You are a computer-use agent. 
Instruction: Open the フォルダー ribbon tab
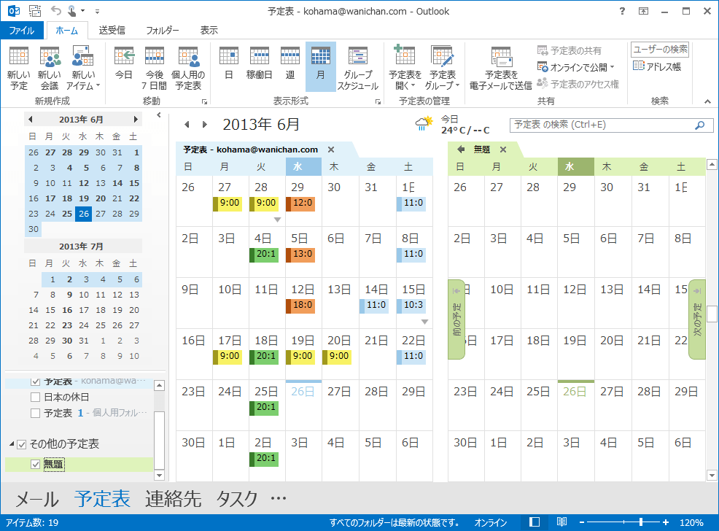tap(163, 30)
